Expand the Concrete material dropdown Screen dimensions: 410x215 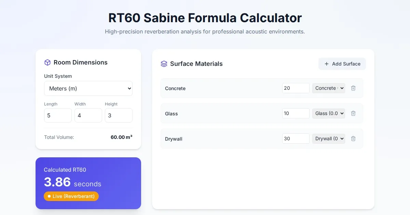click(x=328, y=88)
